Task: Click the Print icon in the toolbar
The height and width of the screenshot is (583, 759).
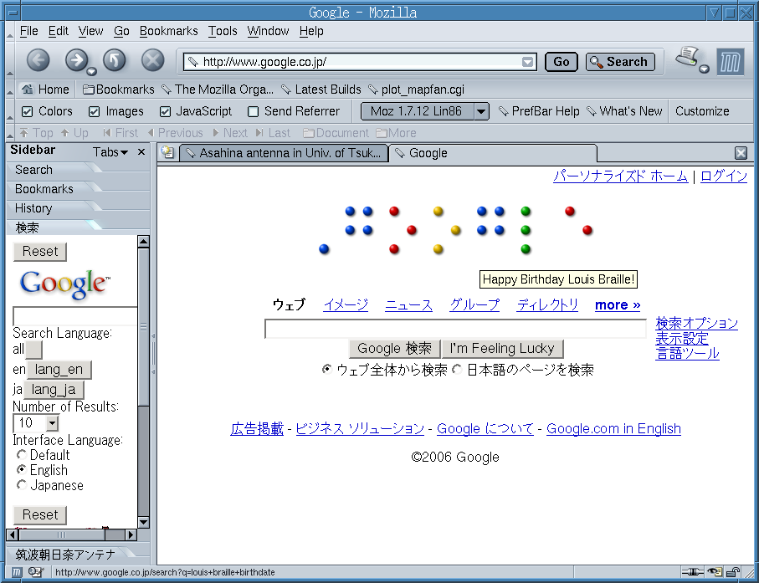Action: (x=688, y=56)
